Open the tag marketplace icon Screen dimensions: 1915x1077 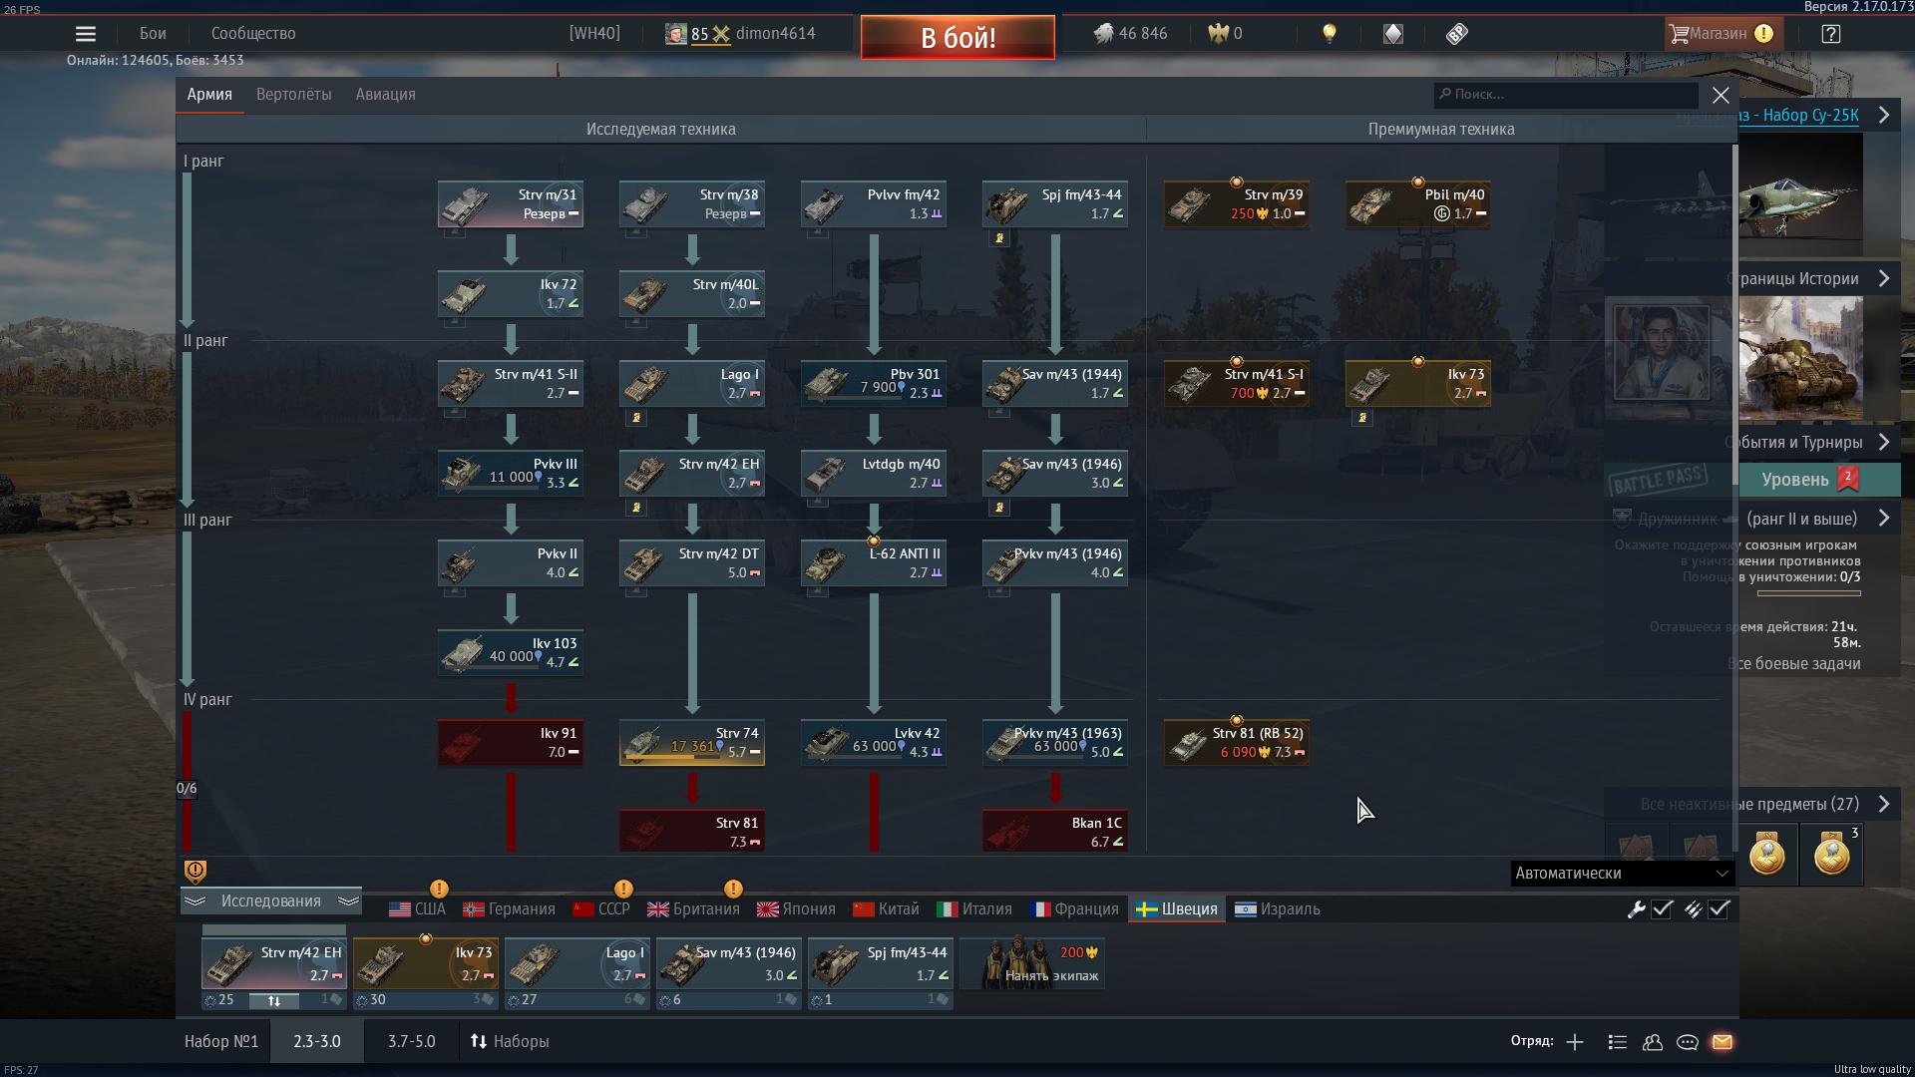1457,34
